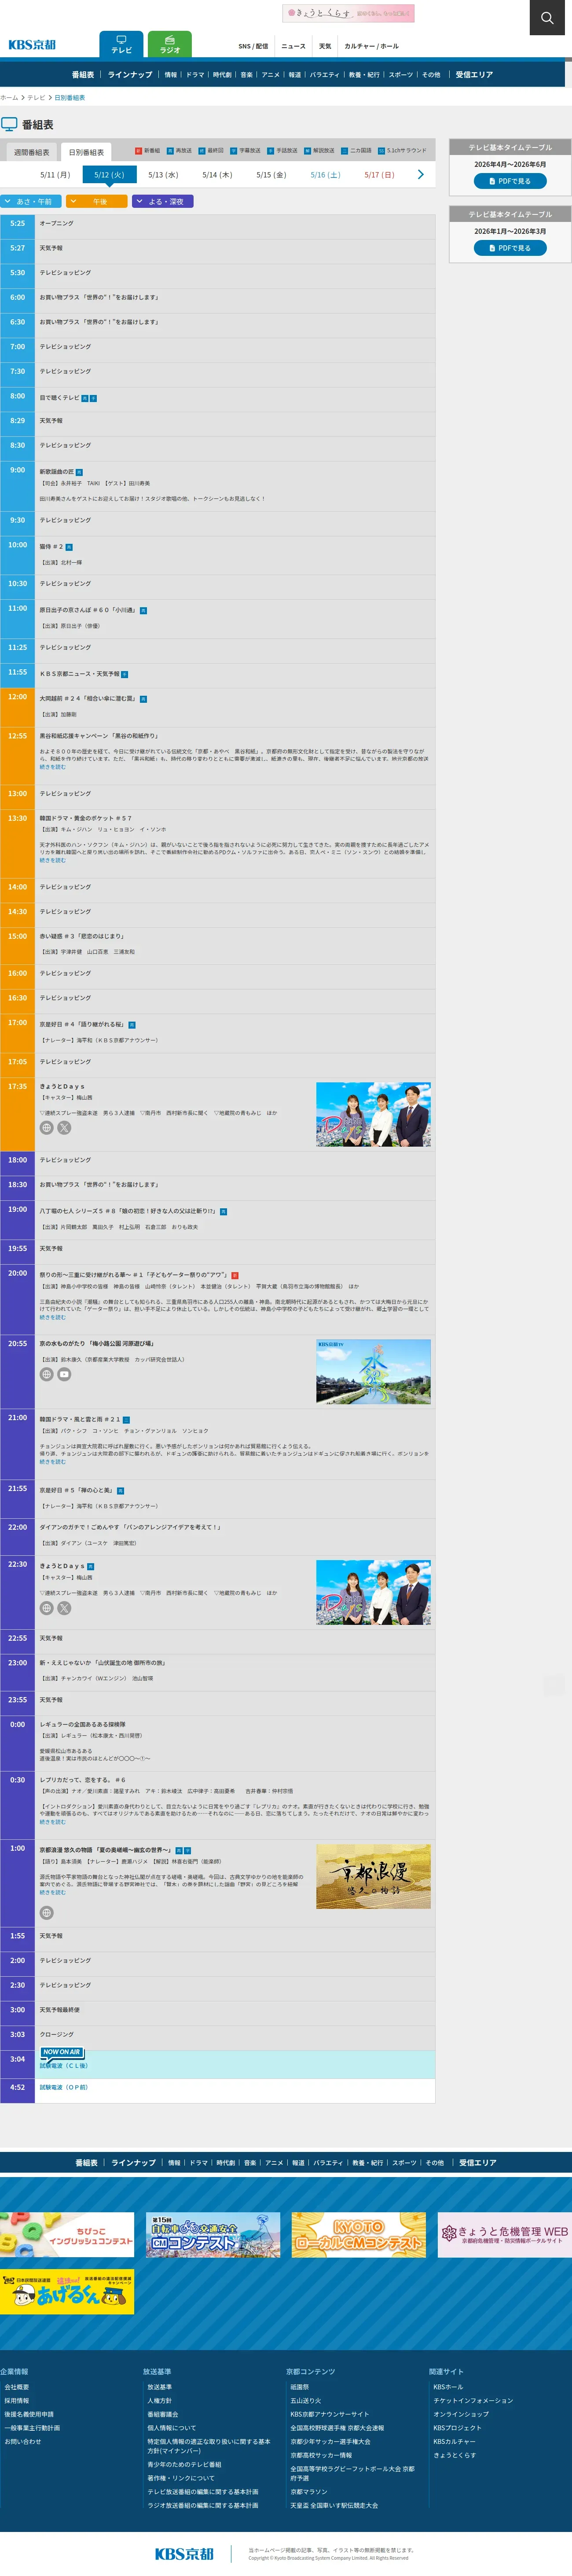Open the search magnifier icon
This screenshot has height=2576, width=572.
pos(547,17)
